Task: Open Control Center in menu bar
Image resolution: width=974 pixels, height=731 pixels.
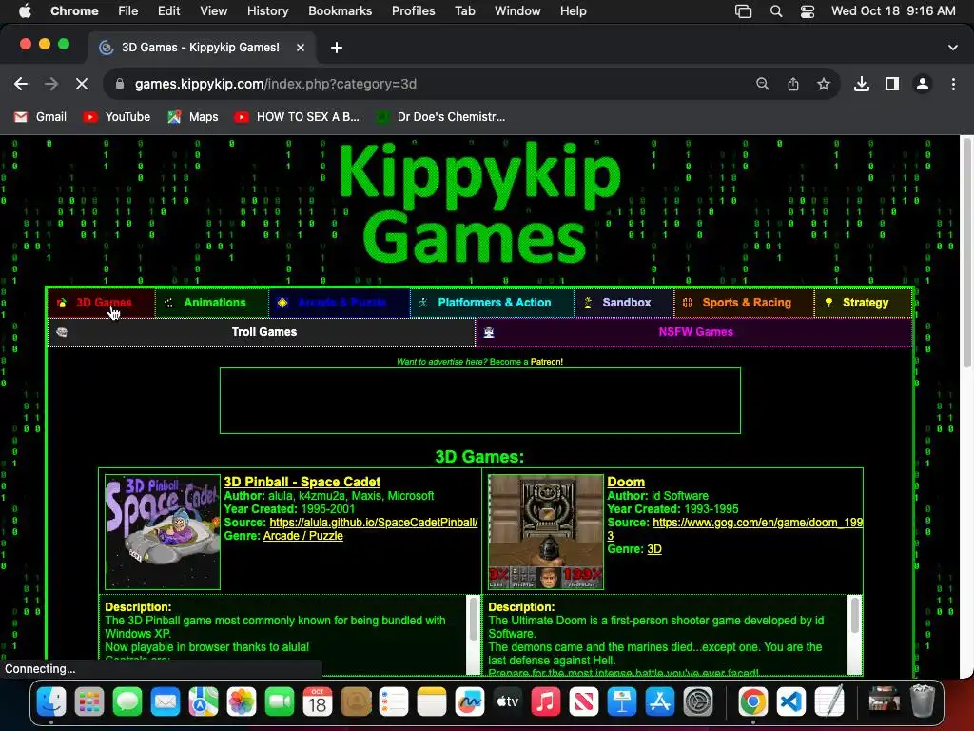Action: (x=807, y=11)
